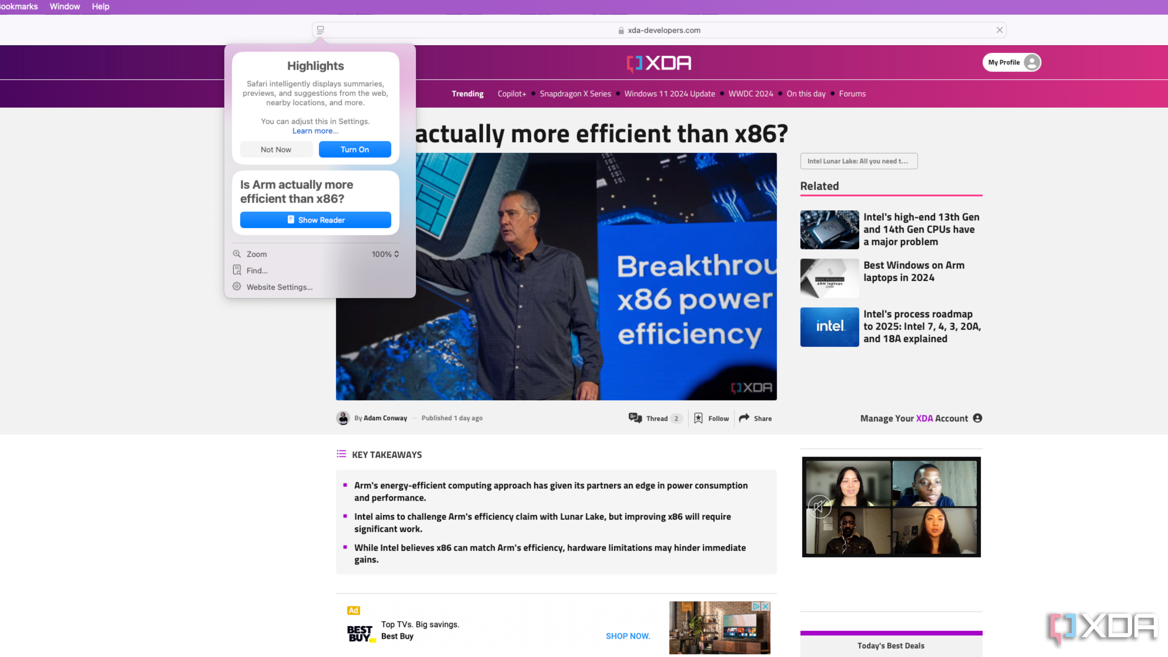
Task: Open the Learn more... link
Action: pos(315,131)
